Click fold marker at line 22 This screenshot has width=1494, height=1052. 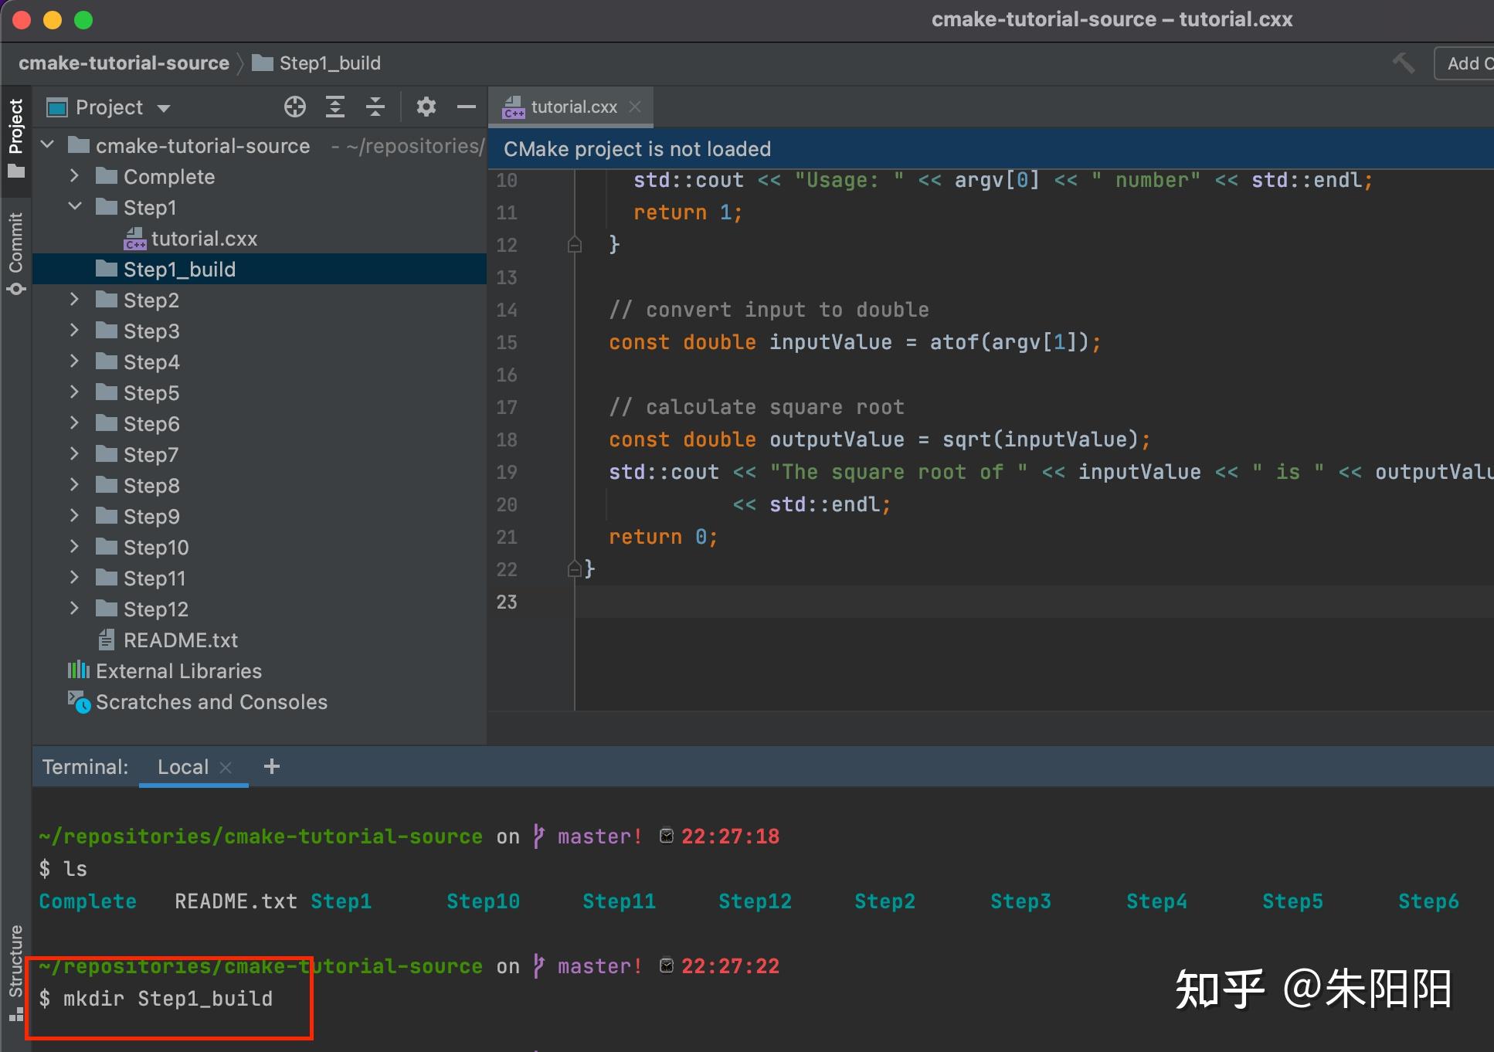574,569
